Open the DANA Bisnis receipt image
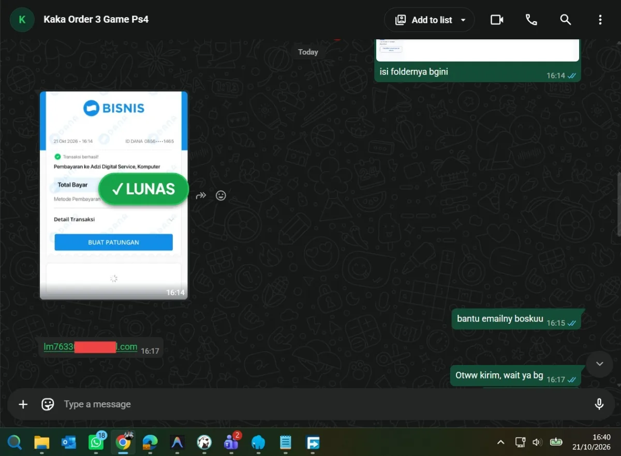This screenshot has height=456, width=621. (x=114, y=195)
